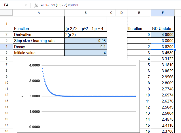Screen dimensions: 181x133
Task: Select column E header
Action: [139, 12]
